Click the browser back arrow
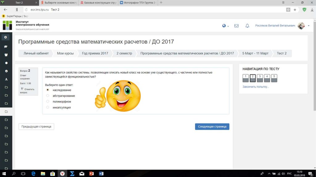316x177 pixels. [x=6, y=10]
